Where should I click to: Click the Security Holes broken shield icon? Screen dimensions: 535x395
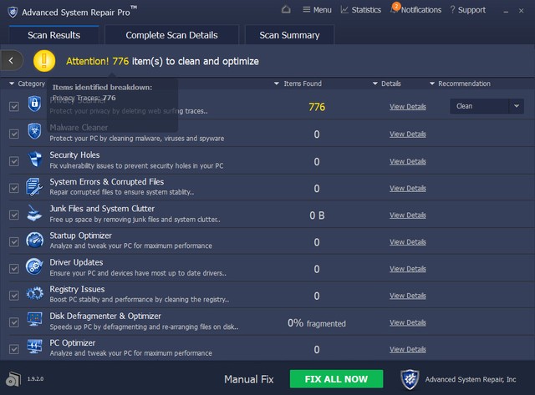pyautogui.click(x=34, y=159)
